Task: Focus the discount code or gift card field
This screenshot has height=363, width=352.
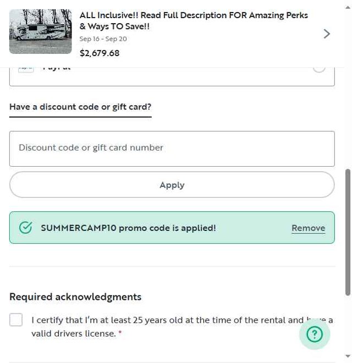Action: pyautogui.click(x=172, y=148)
